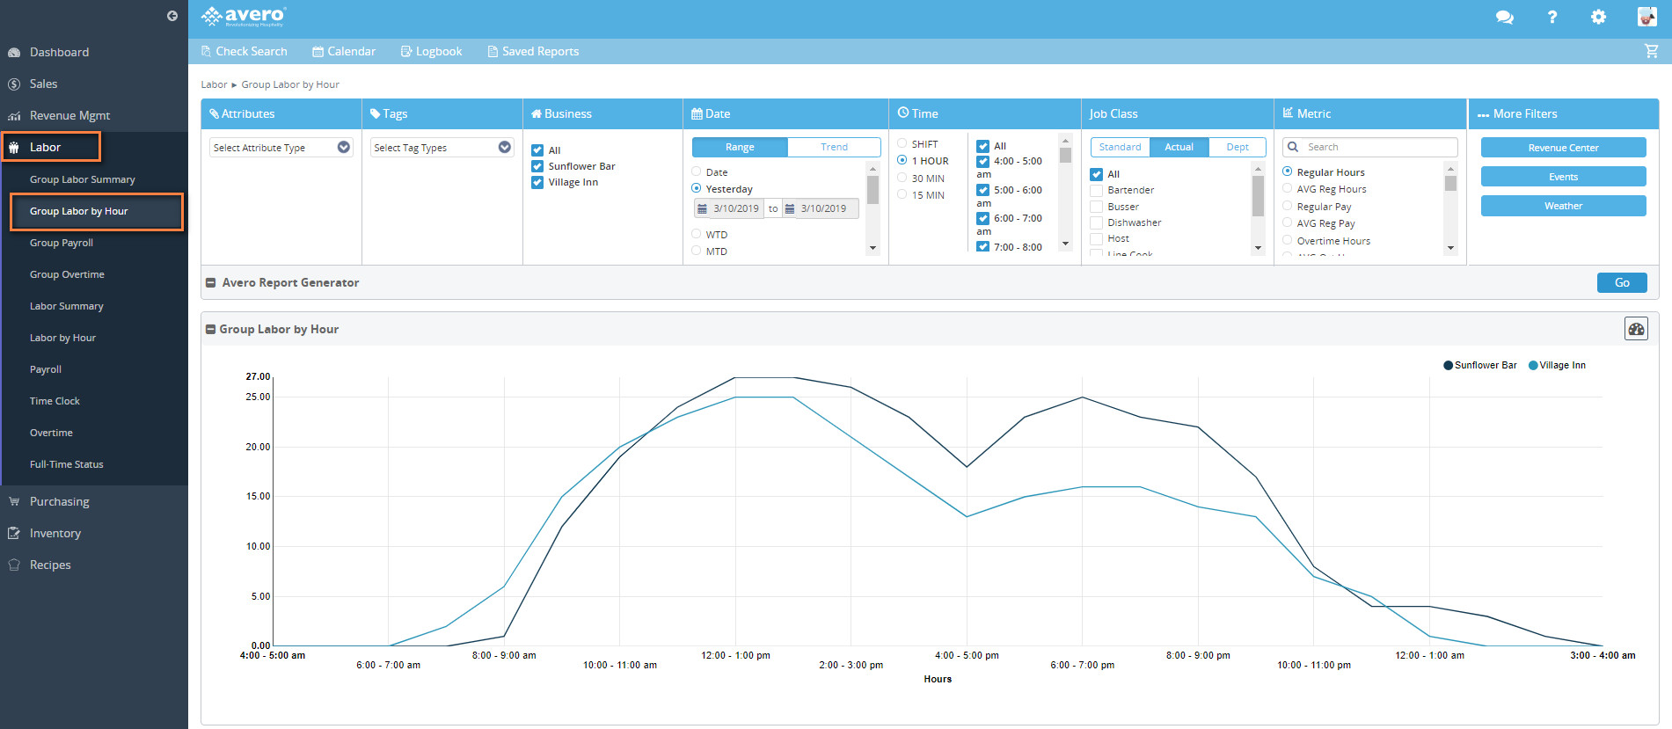This screenshot has width=1672, height=729.
Task: Open the chat messages icon
Action: 1504,17
